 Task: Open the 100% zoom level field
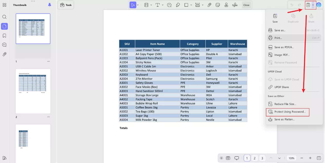pos(291,158)
